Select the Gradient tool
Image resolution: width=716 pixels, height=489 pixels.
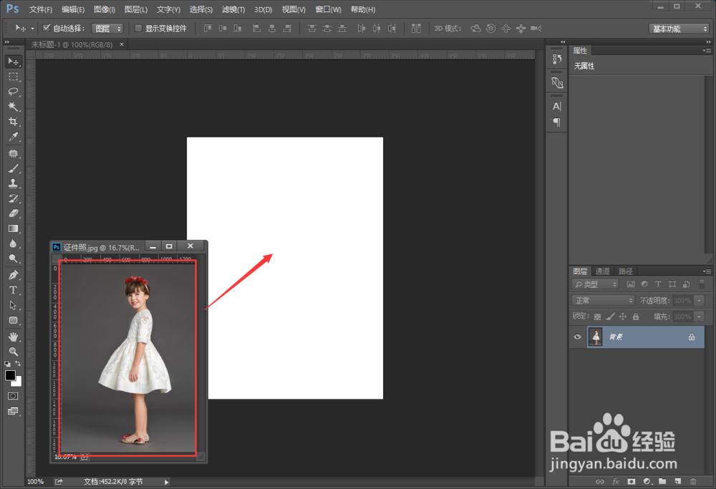pyautogui.click(x=13, y=228)
